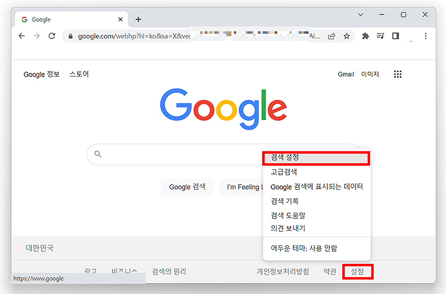The height and width of the screenshot is (294, 446).
Task: Choose 고급검색 from the menu
Action: tap(316, 172)
